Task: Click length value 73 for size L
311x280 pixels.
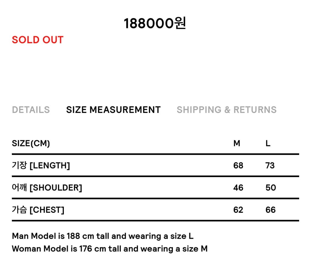Action: [270, 165]
